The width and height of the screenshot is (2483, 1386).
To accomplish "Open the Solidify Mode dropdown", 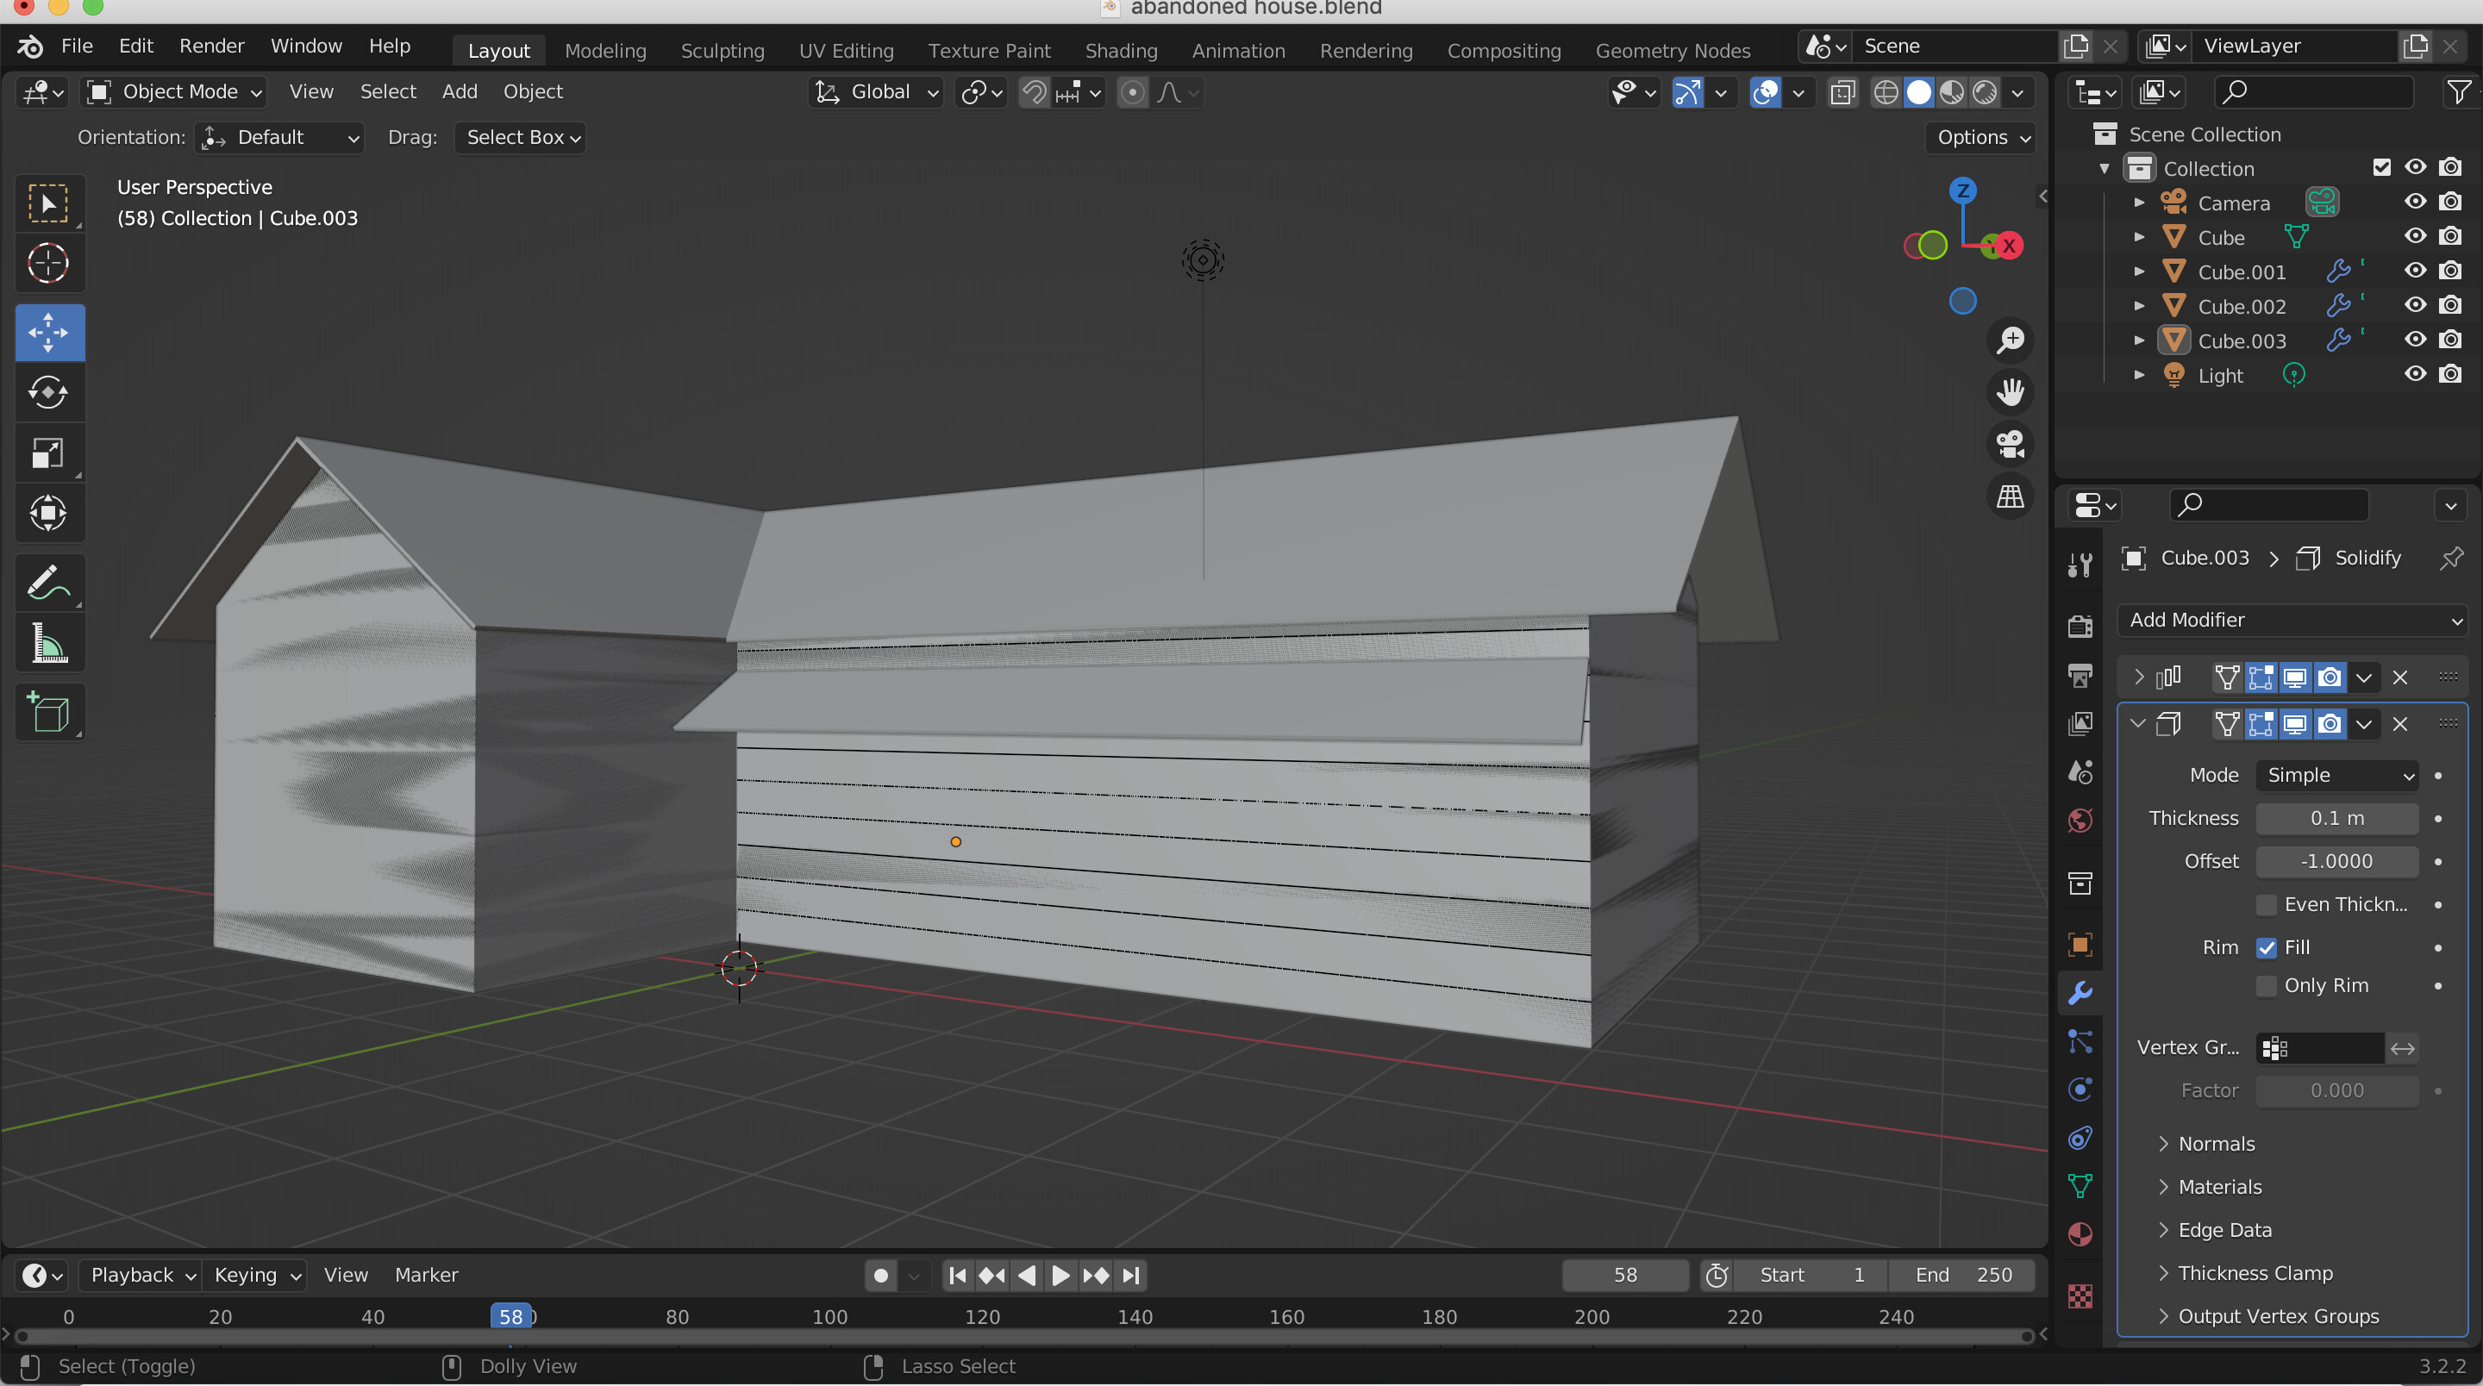I will [x=2336, y=775].
